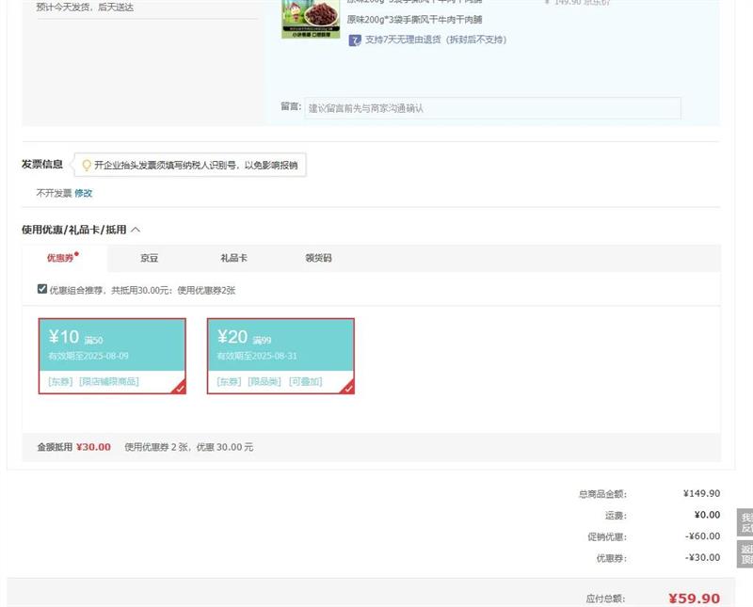753x607 pixels.
Task: Click the 我要反馈 feedback side button
Action: pos(745,523)
